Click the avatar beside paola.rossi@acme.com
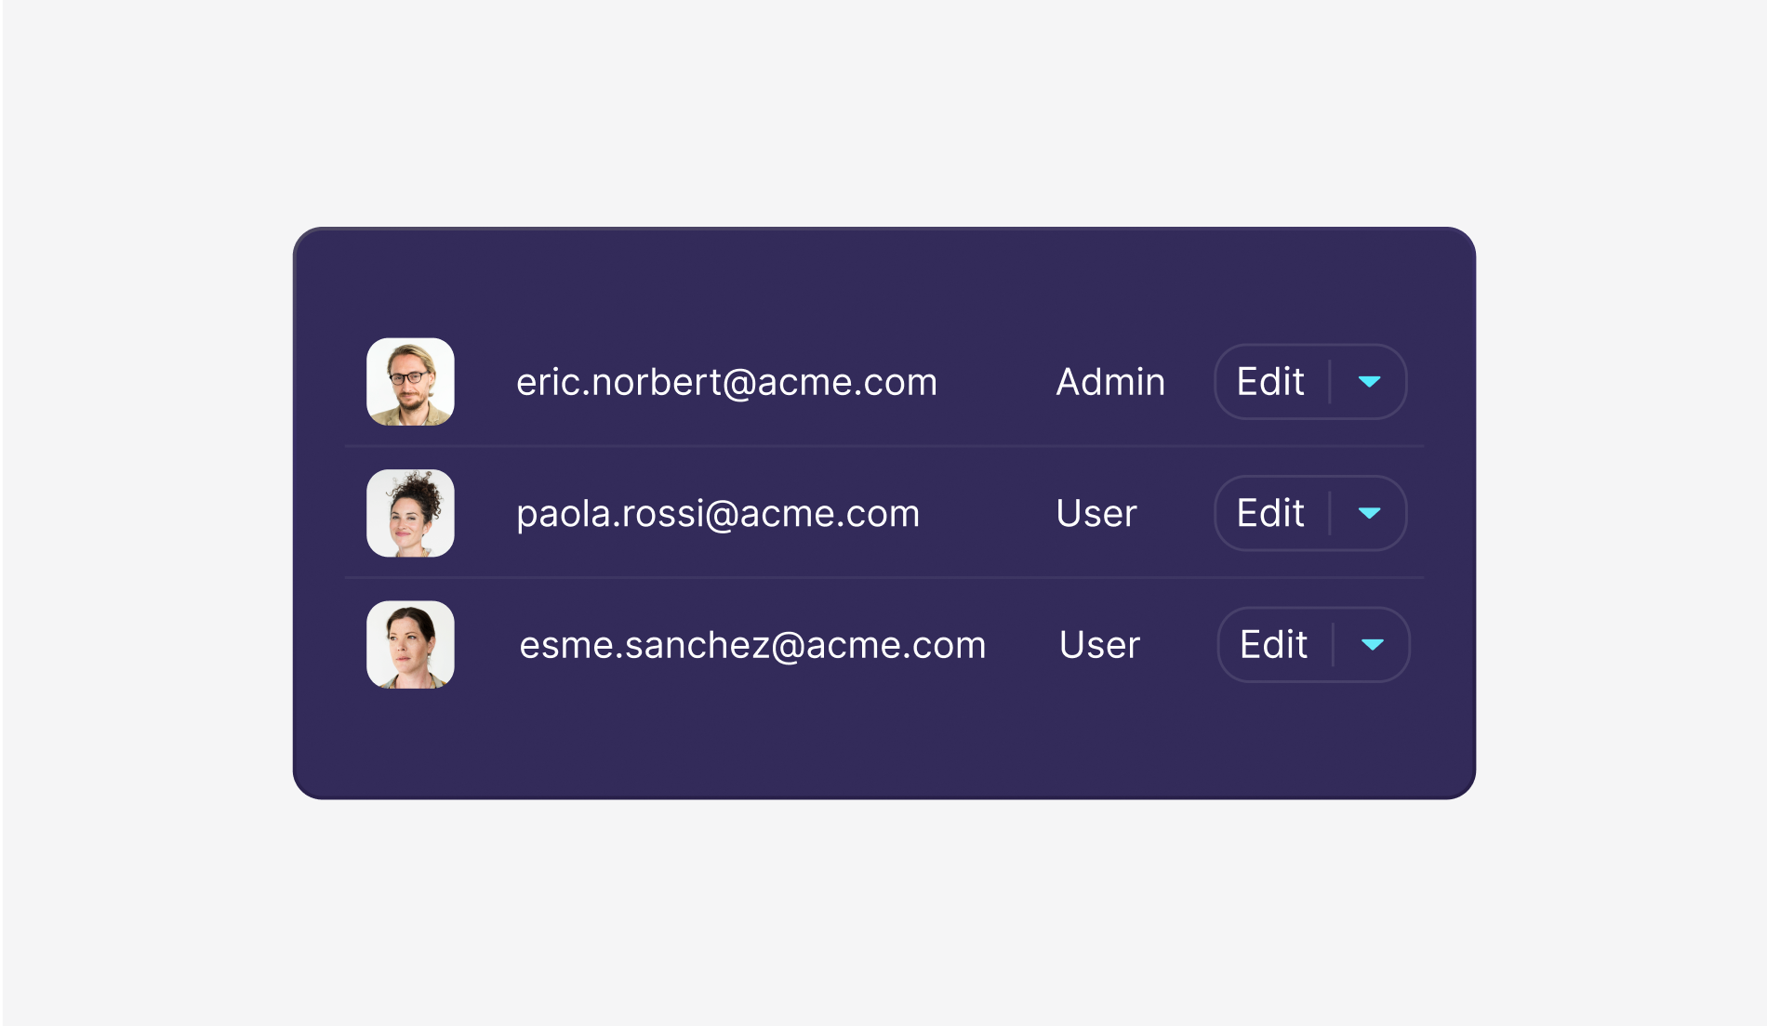 [410, 513]
